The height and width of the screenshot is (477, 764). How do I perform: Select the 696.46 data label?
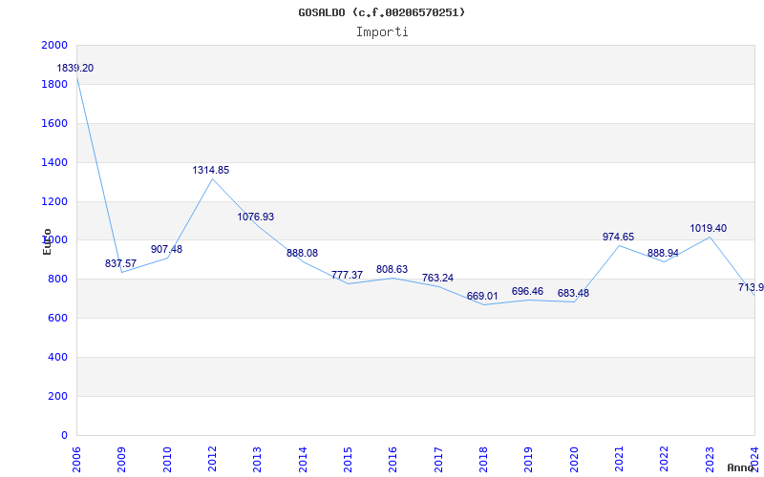tap(527, 292)
